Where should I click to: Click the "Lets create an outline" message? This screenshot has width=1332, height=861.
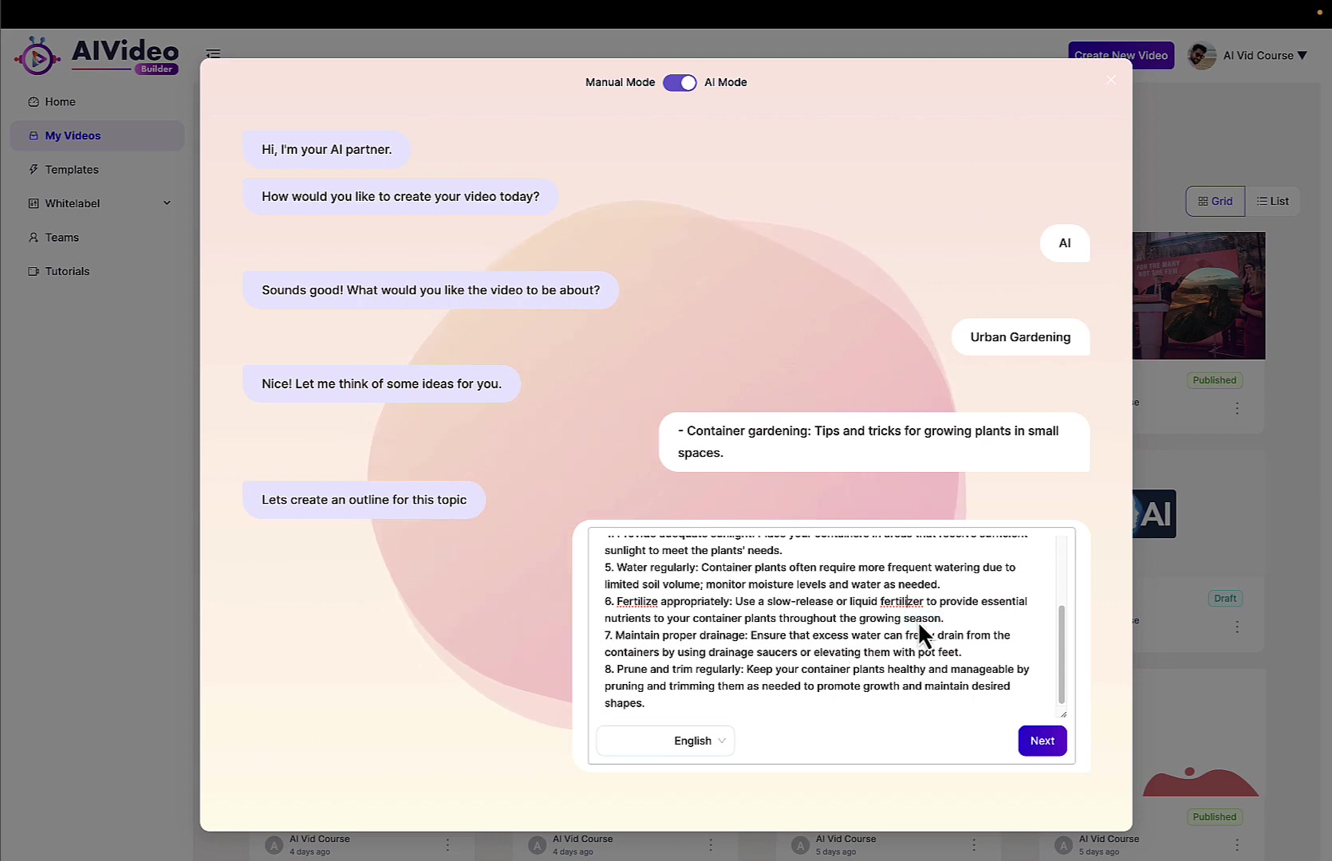(x=364, y=500)
